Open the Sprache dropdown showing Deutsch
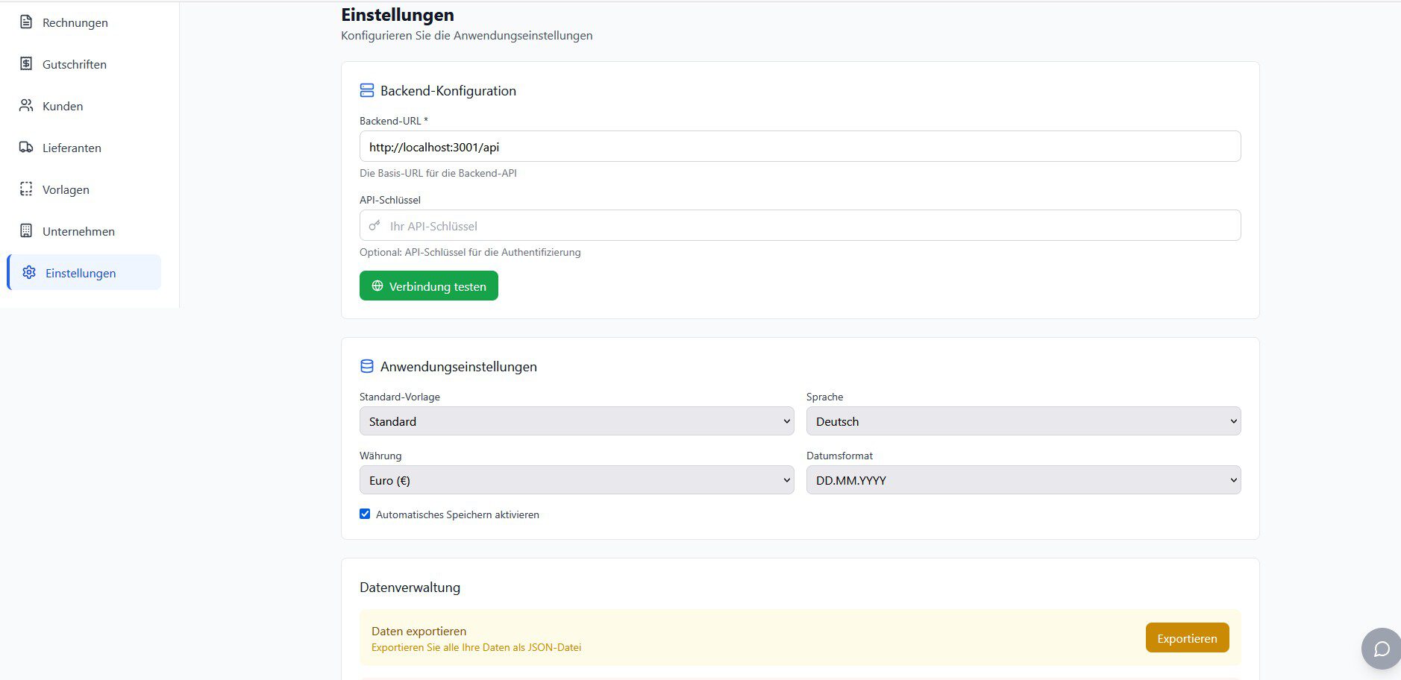The height and width of the screenshot is (680, 1401). click(x=1024, y=421)
